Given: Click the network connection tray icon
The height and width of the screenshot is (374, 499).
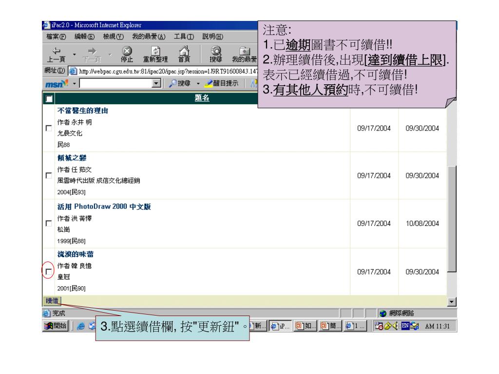Looking at the screenshot, I should (414, 326).
